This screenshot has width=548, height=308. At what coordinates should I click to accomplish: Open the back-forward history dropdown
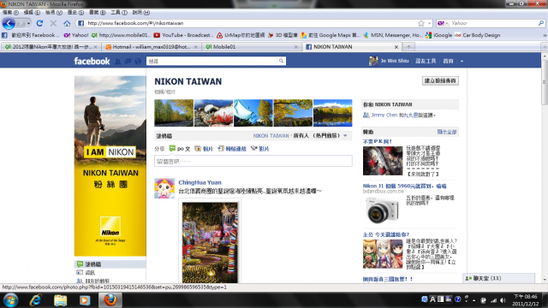(x=28, y=23)
